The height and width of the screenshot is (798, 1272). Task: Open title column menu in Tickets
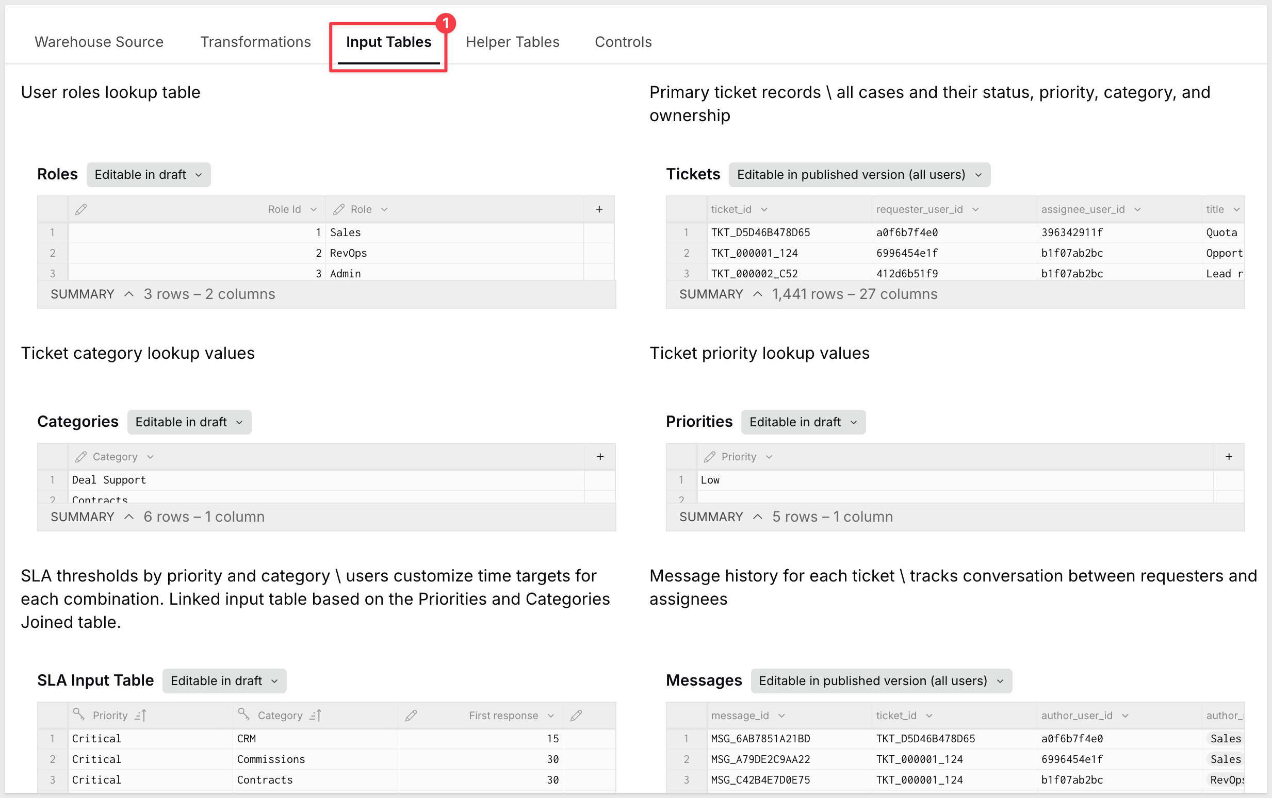click(1236, 209)
